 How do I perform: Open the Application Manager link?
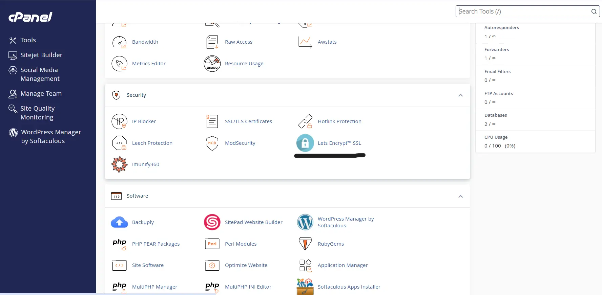(342, 266)
